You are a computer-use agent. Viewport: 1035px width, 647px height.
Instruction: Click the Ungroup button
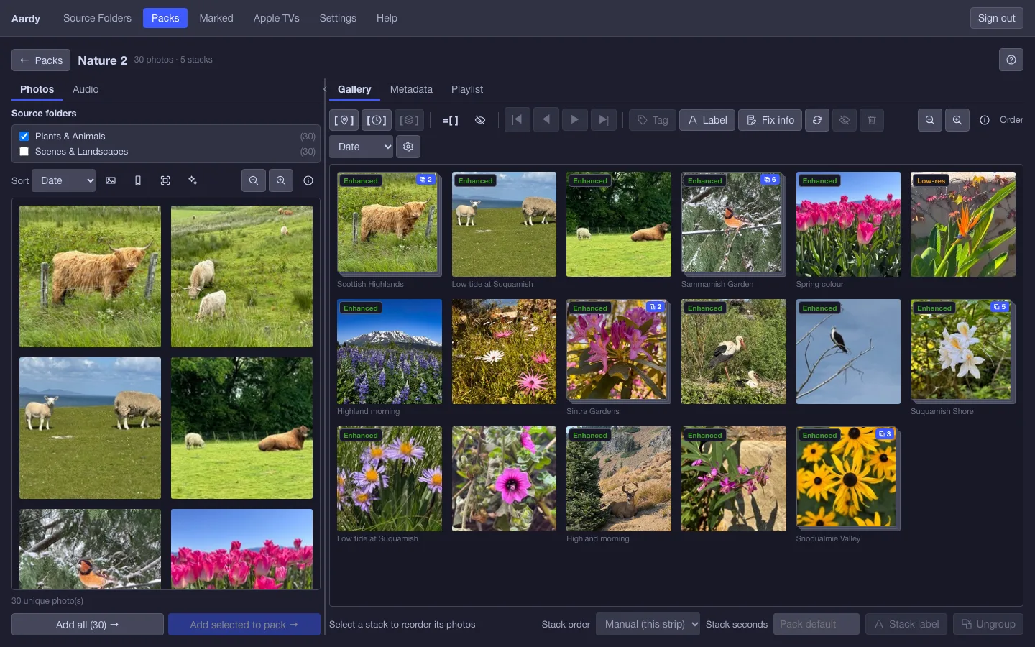click(x=988, y=624)
